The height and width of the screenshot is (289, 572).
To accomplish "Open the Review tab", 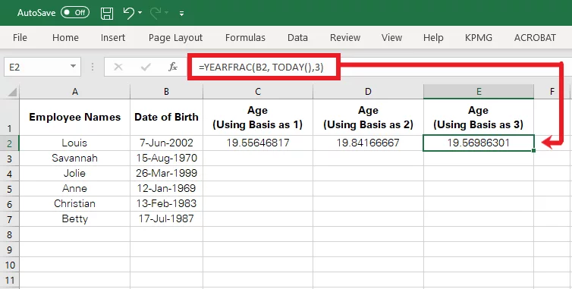I will (345, 38).
